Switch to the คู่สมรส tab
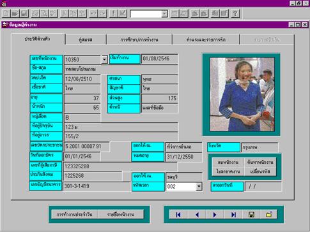The width and height of the screenshot is (310, 232). 86,40
